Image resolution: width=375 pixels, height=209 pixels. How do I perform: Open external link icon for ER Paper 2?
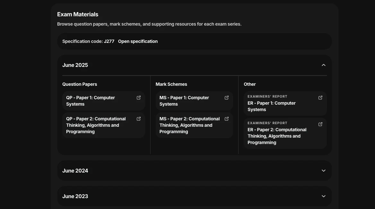320,124
